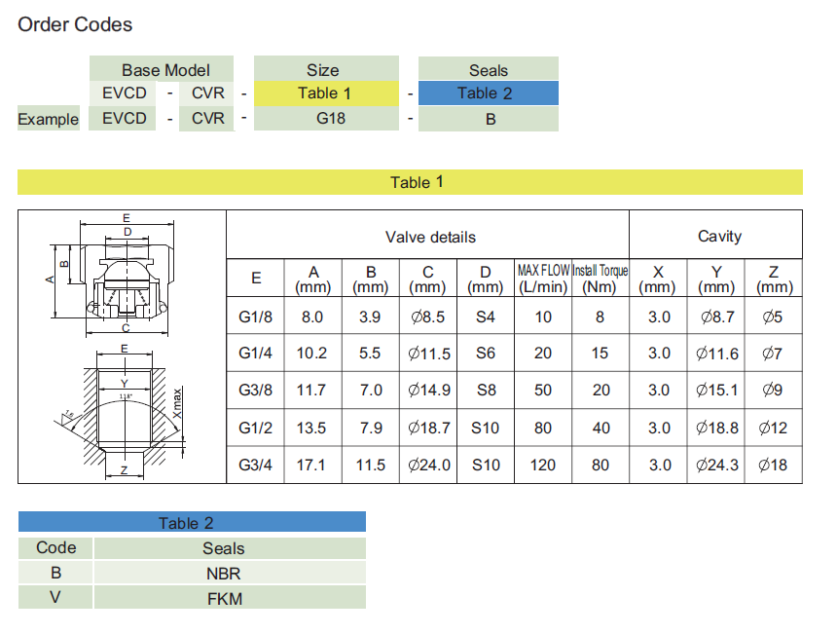
Task: Click the Install Torque column header
Action: coord(600,279)
